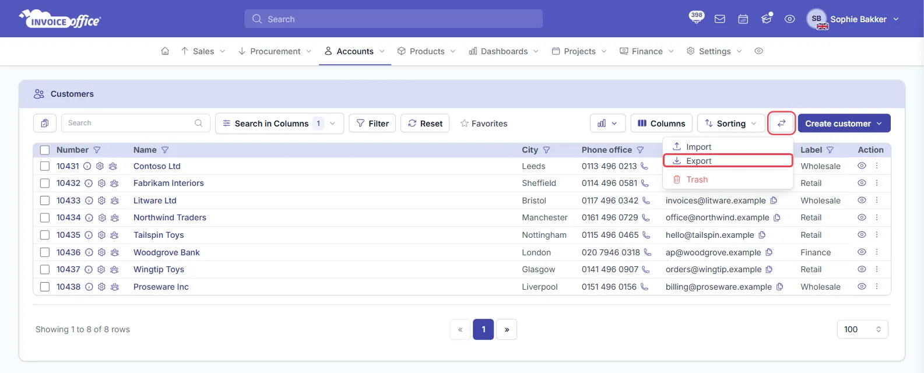Expand the Procurement navigation menu
The height and width of the screenshot is (373, 924).
275,51
